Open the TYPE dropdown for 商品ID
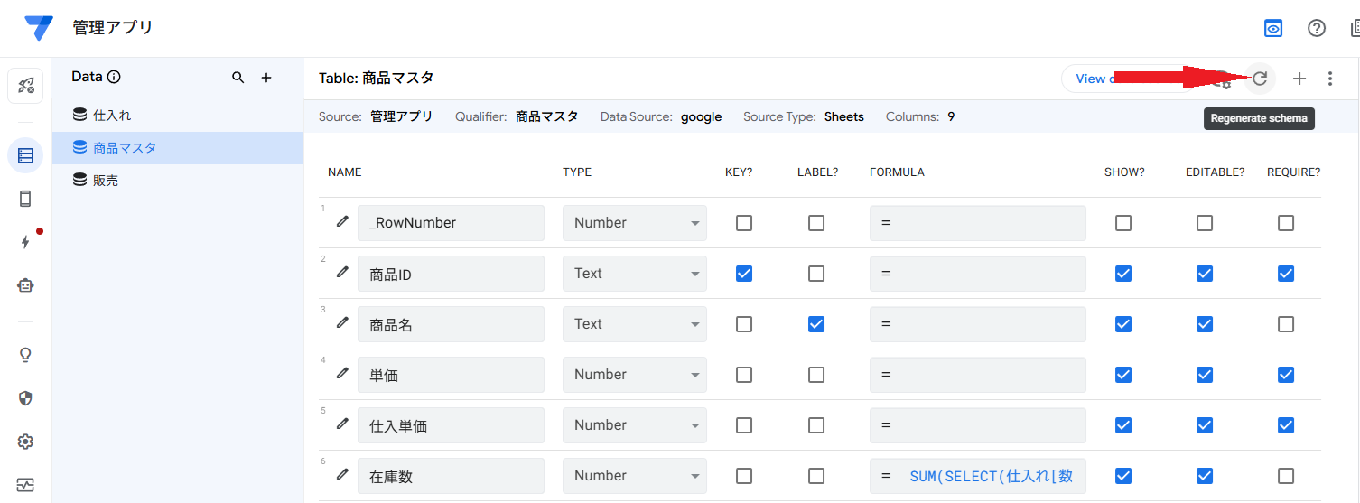Viewport: 1360px width, 503px height. pos(634,274)
